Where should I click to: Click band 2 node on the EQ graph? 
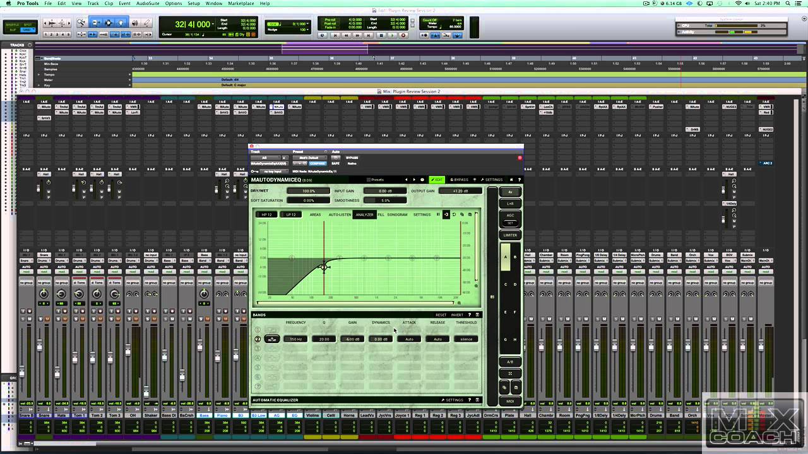tap(324, 267)
